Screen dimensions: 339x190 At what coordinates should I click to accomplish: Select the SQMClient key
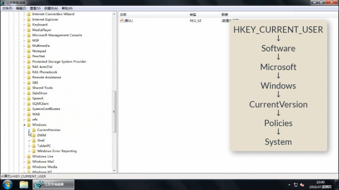(x=40, y=104)
